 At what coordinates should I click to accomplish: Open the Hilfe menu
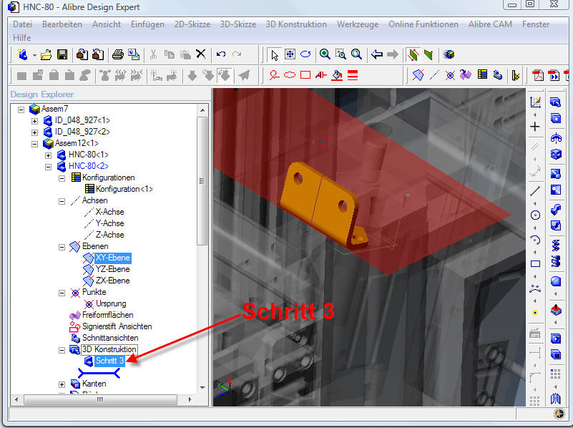(x=22, y=38)
